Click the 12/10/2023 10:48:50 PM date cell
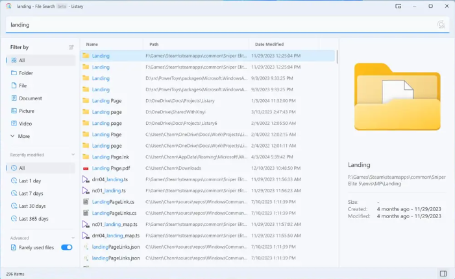 click(x=276, y=168)
